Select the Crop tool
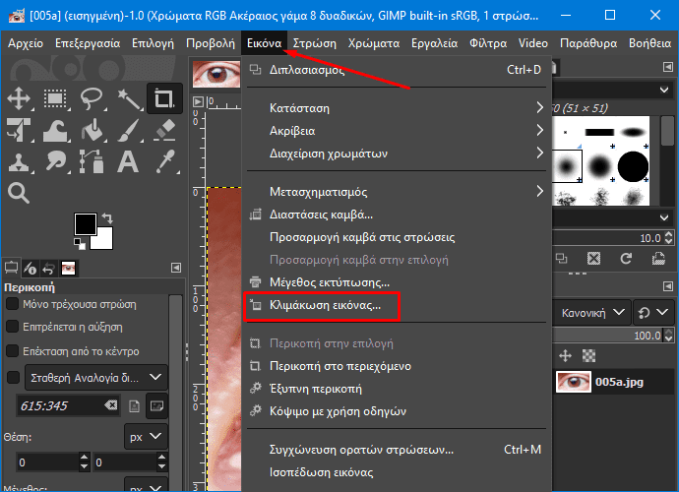 coord(164,98)
